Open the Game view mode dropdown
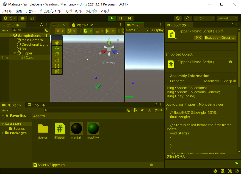Image resolution: width=241 pixels, height=174 pixels. (137, 30)
